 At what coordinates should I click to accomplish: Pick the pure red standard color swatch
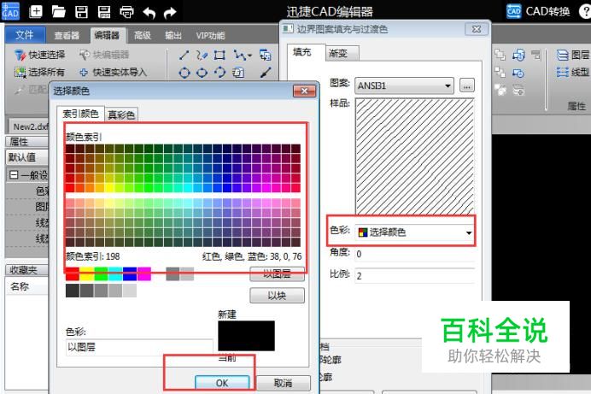tap(73, 274)
